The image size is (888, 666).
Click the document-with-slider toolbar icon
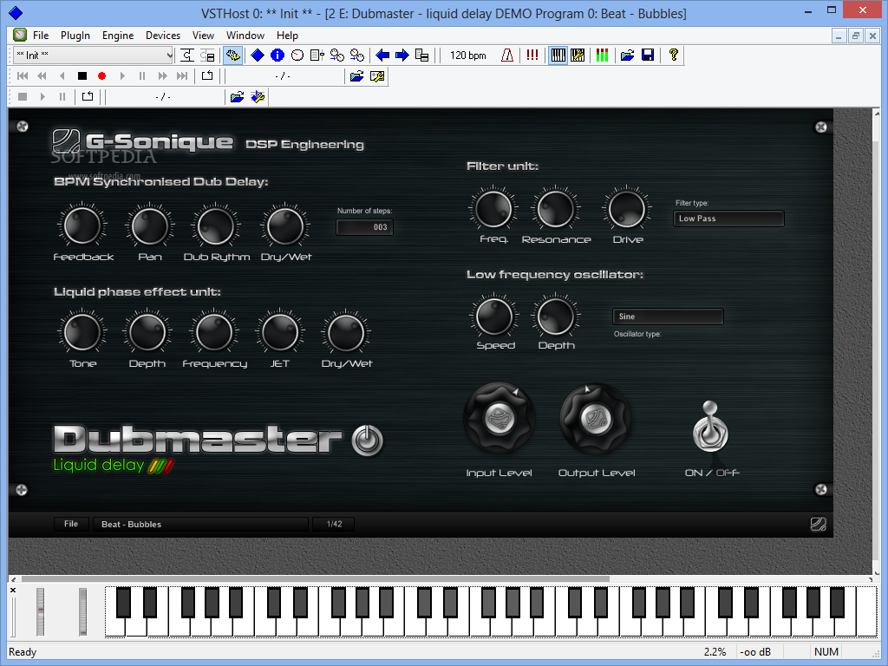point(317,55)
